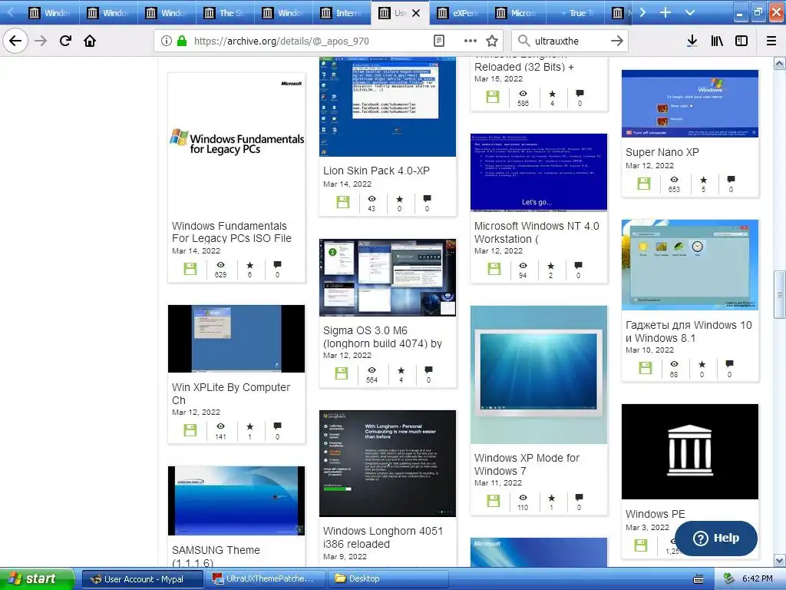Image resolution: width=786 pixels, height=590 pixels.
Task: Close the active User Account tab
Action: pos(416,13)
